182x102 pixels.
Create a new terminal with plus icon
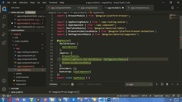[x=157, y=84]
